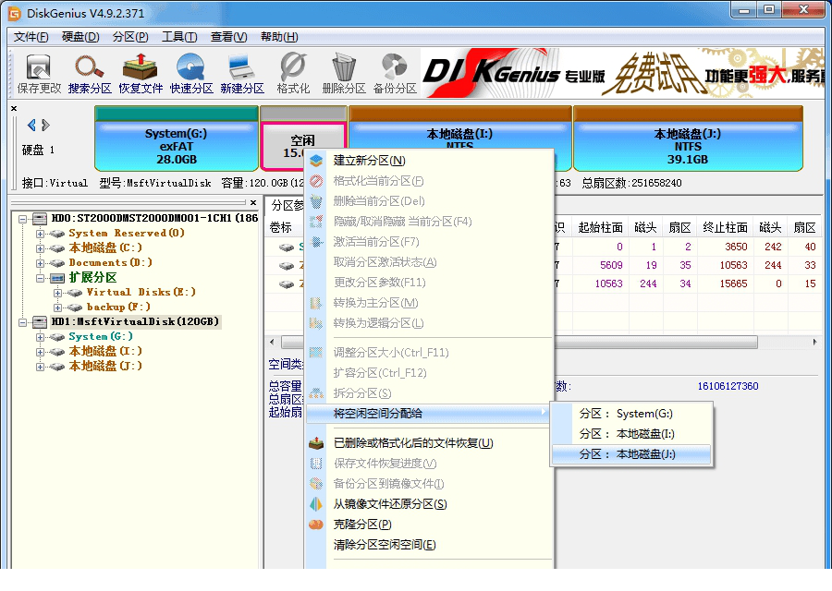Screen dimensions: 832x591
Task: Open the 硬盘(D) menu
Action: click(x=80, y=37)
